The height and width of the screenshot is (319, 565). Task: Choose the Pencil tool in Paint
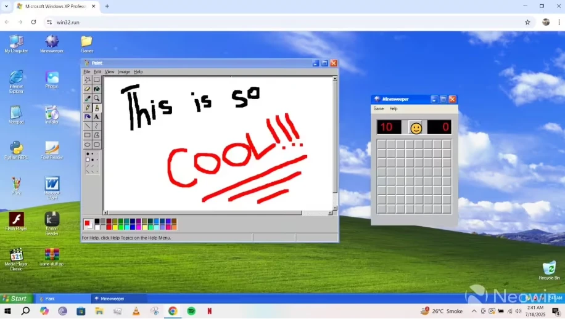(88, 108)
